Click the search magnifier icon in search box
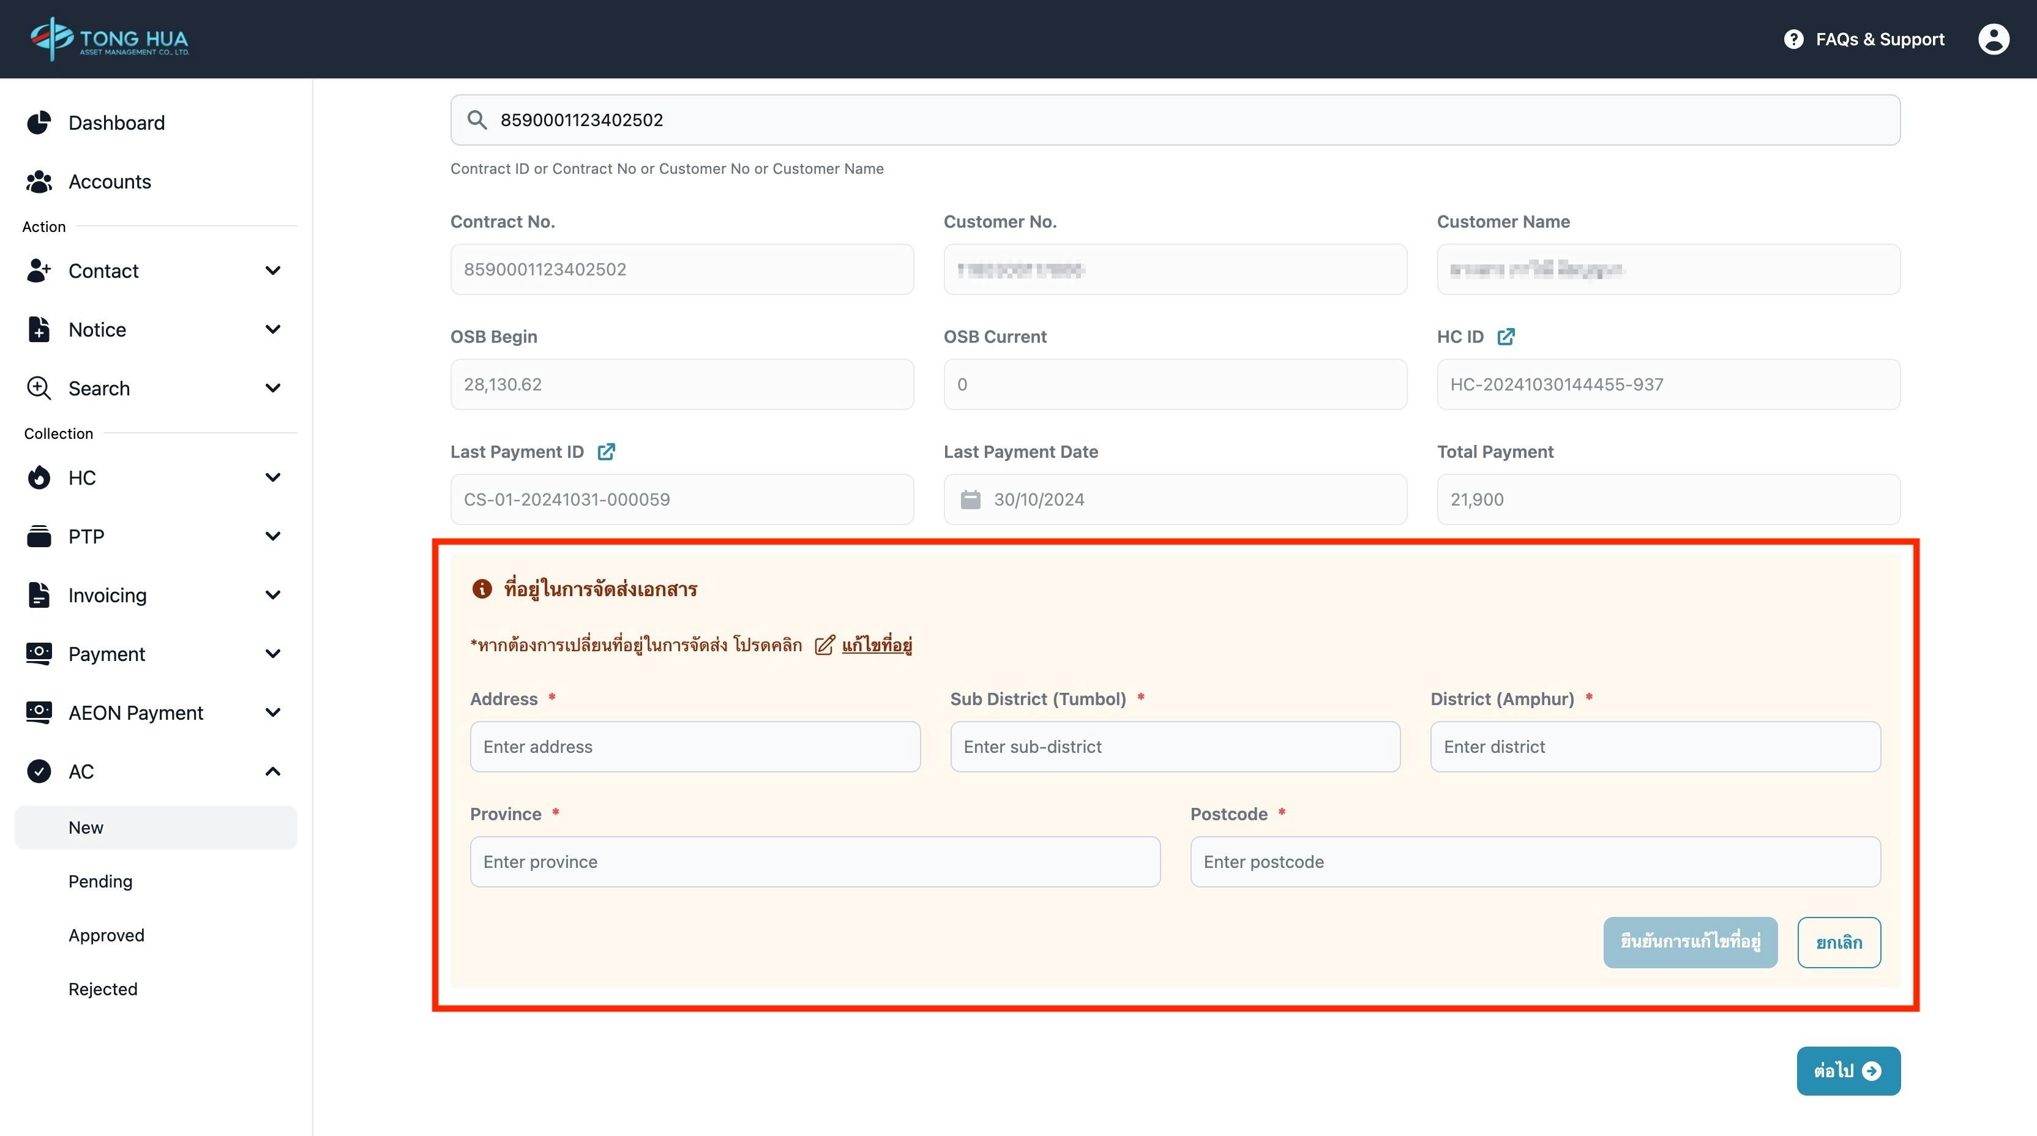Image resolution: width=2037 pixels, height=1136 pixels. point(477,120)
